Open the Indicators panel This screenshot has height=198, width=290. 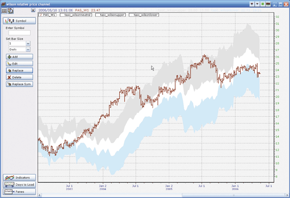click(19, 177)
